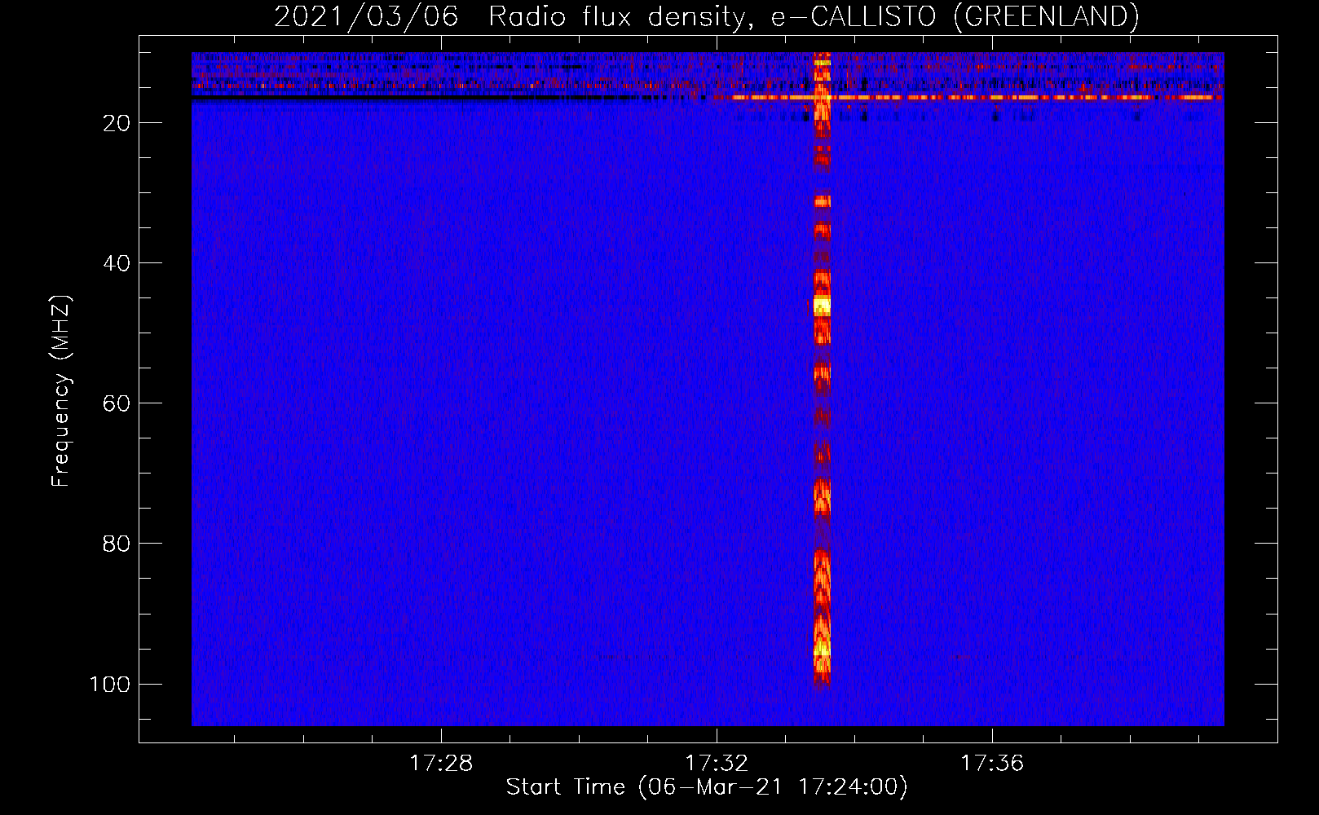The height and width of the screenshot is (815, 1319).
Task: Click the 17:36 time tick label
Action: pos(992,763)
